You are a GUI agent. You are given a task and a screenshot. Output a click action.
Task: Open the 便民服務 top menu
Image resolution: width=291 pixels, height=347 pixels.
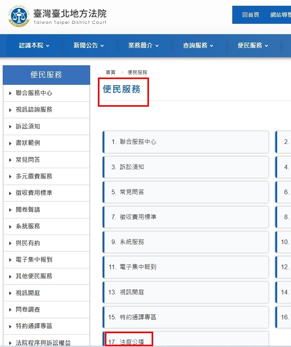(x=253, y=45)
